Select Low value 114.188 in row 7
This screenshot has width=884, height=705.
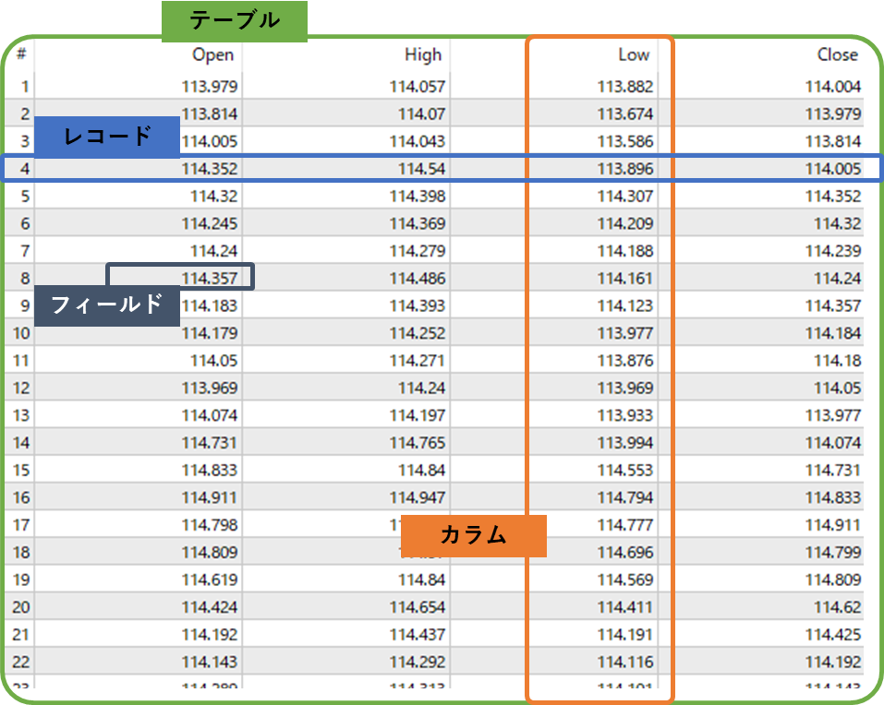coord(625,251)
